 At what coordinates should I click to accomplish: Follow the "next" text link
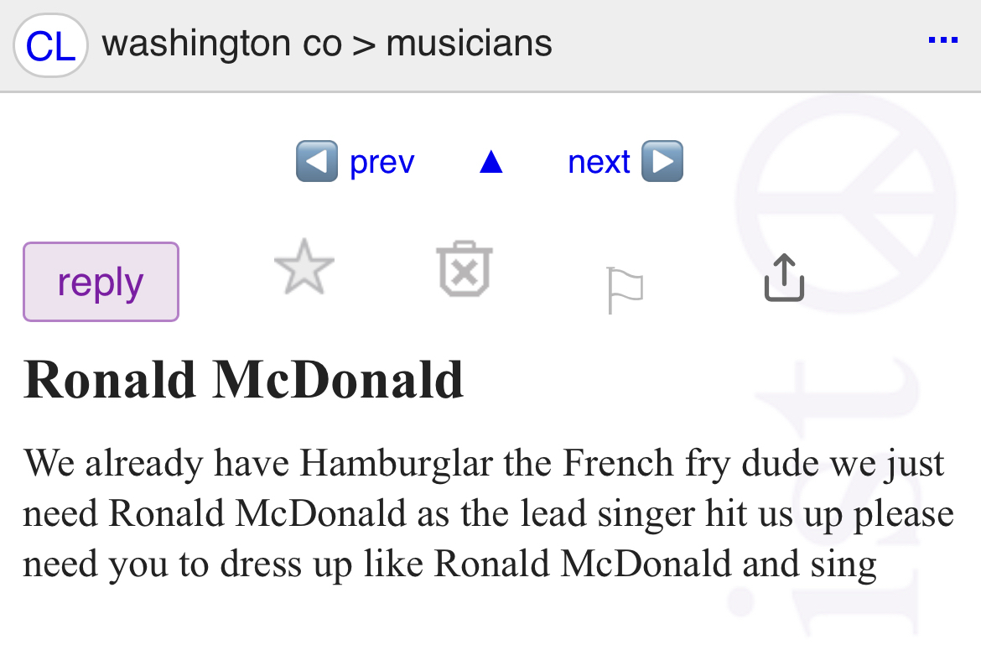pyautogui.click(x=599, y=162)
